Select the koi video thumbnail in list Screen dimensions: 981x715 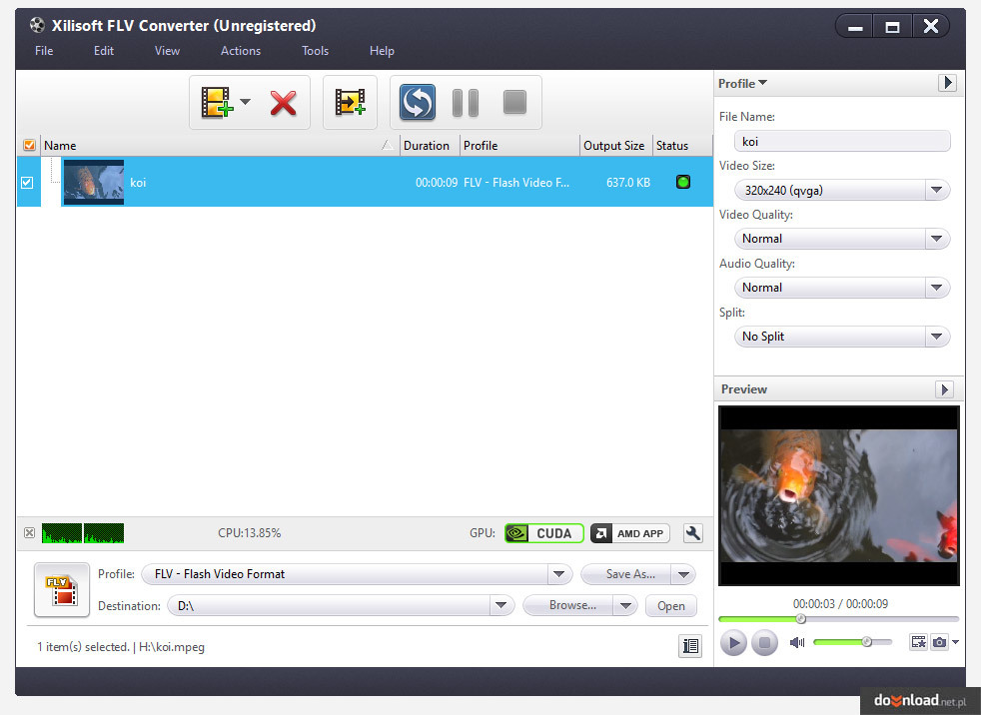tap(94, 182)
